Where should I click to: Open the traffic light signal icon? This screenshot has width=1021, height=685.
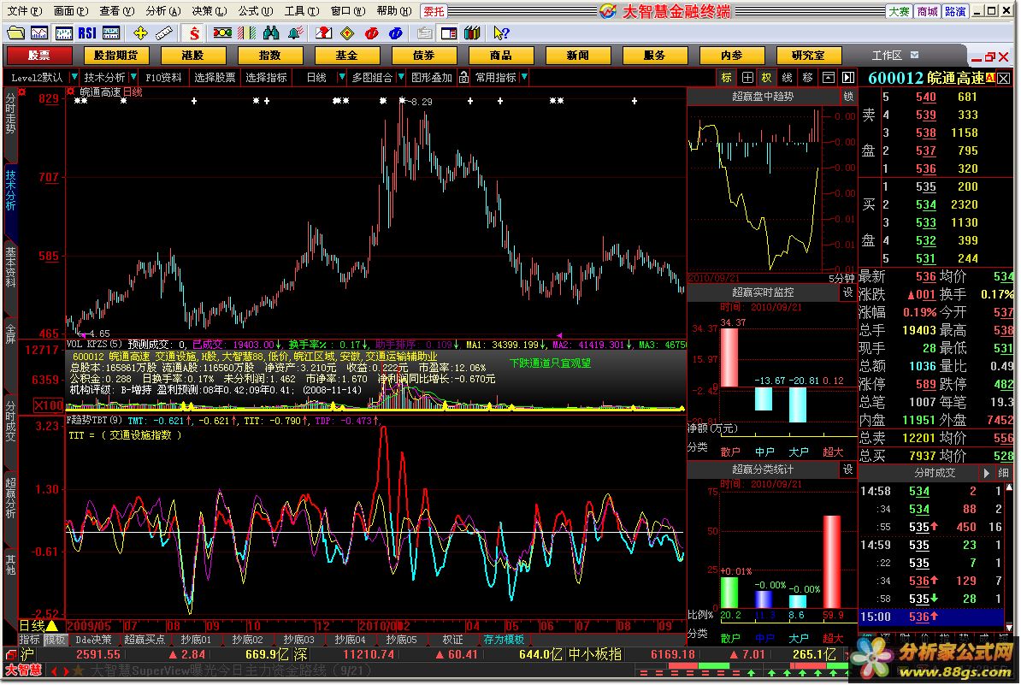222,32
